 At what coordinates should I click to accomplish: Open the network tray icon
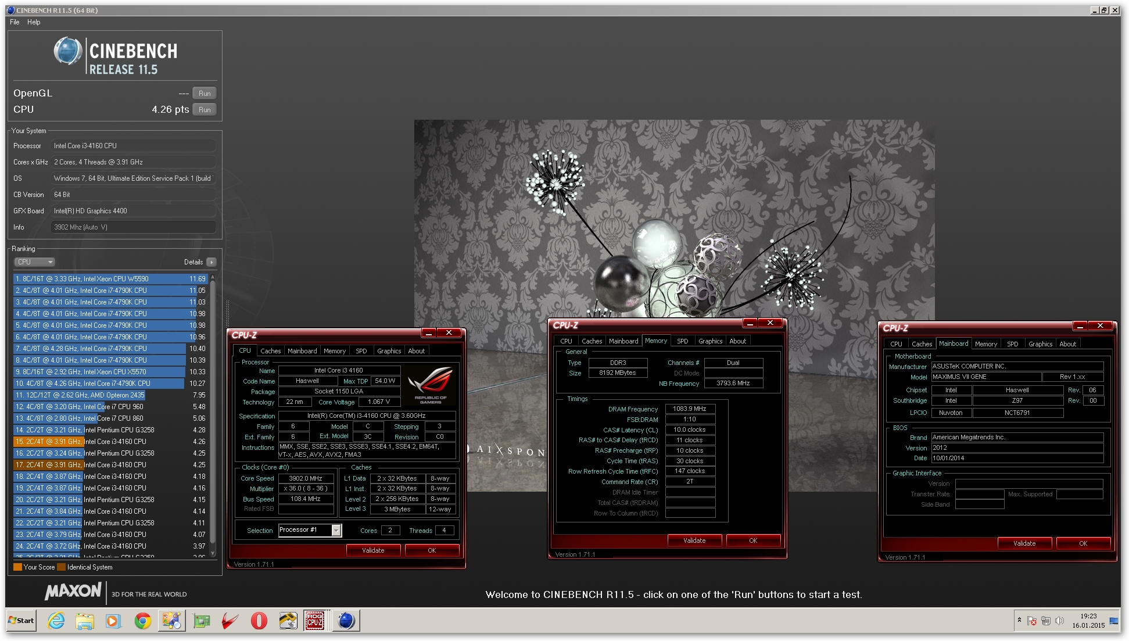tap(1046, 621)
